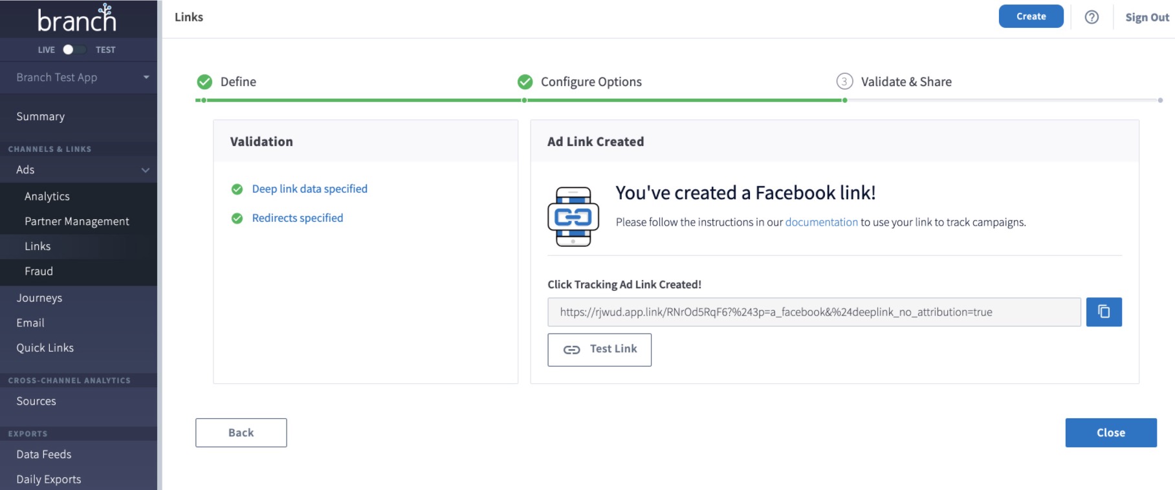This screenshot has height=490, width=1175.
Task: Open the help question mark icon
Action: click(x=1092, y=17)
